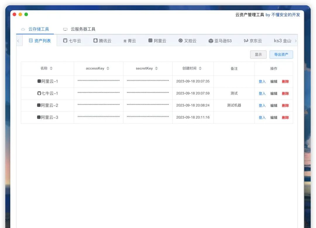Click the monitor icon beside 云服务器工具
This screenshot has width=316, height=228.
click(x=65, y=29)
